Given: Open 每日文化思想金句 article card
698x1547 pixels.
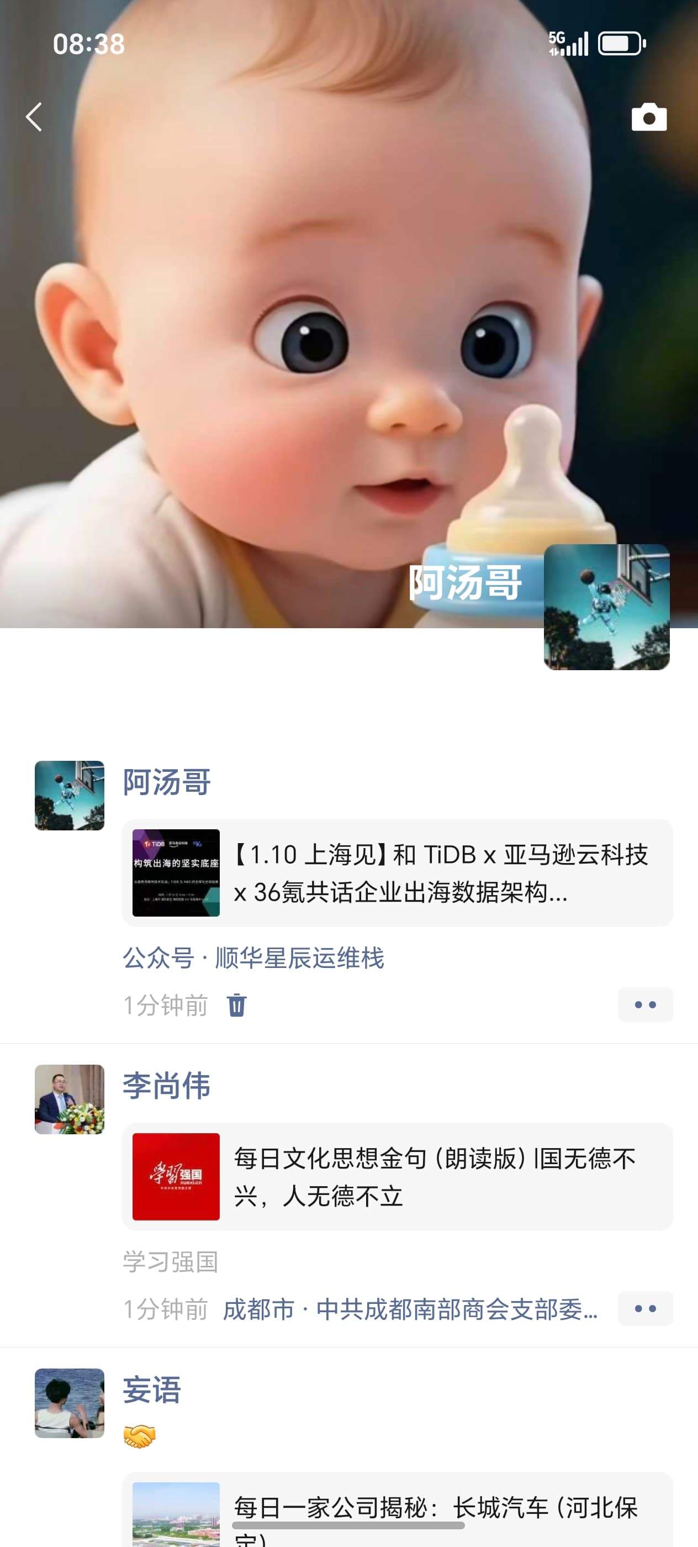Looking at the screenshot, I should pyautogui.click(x=397, y=1176).
